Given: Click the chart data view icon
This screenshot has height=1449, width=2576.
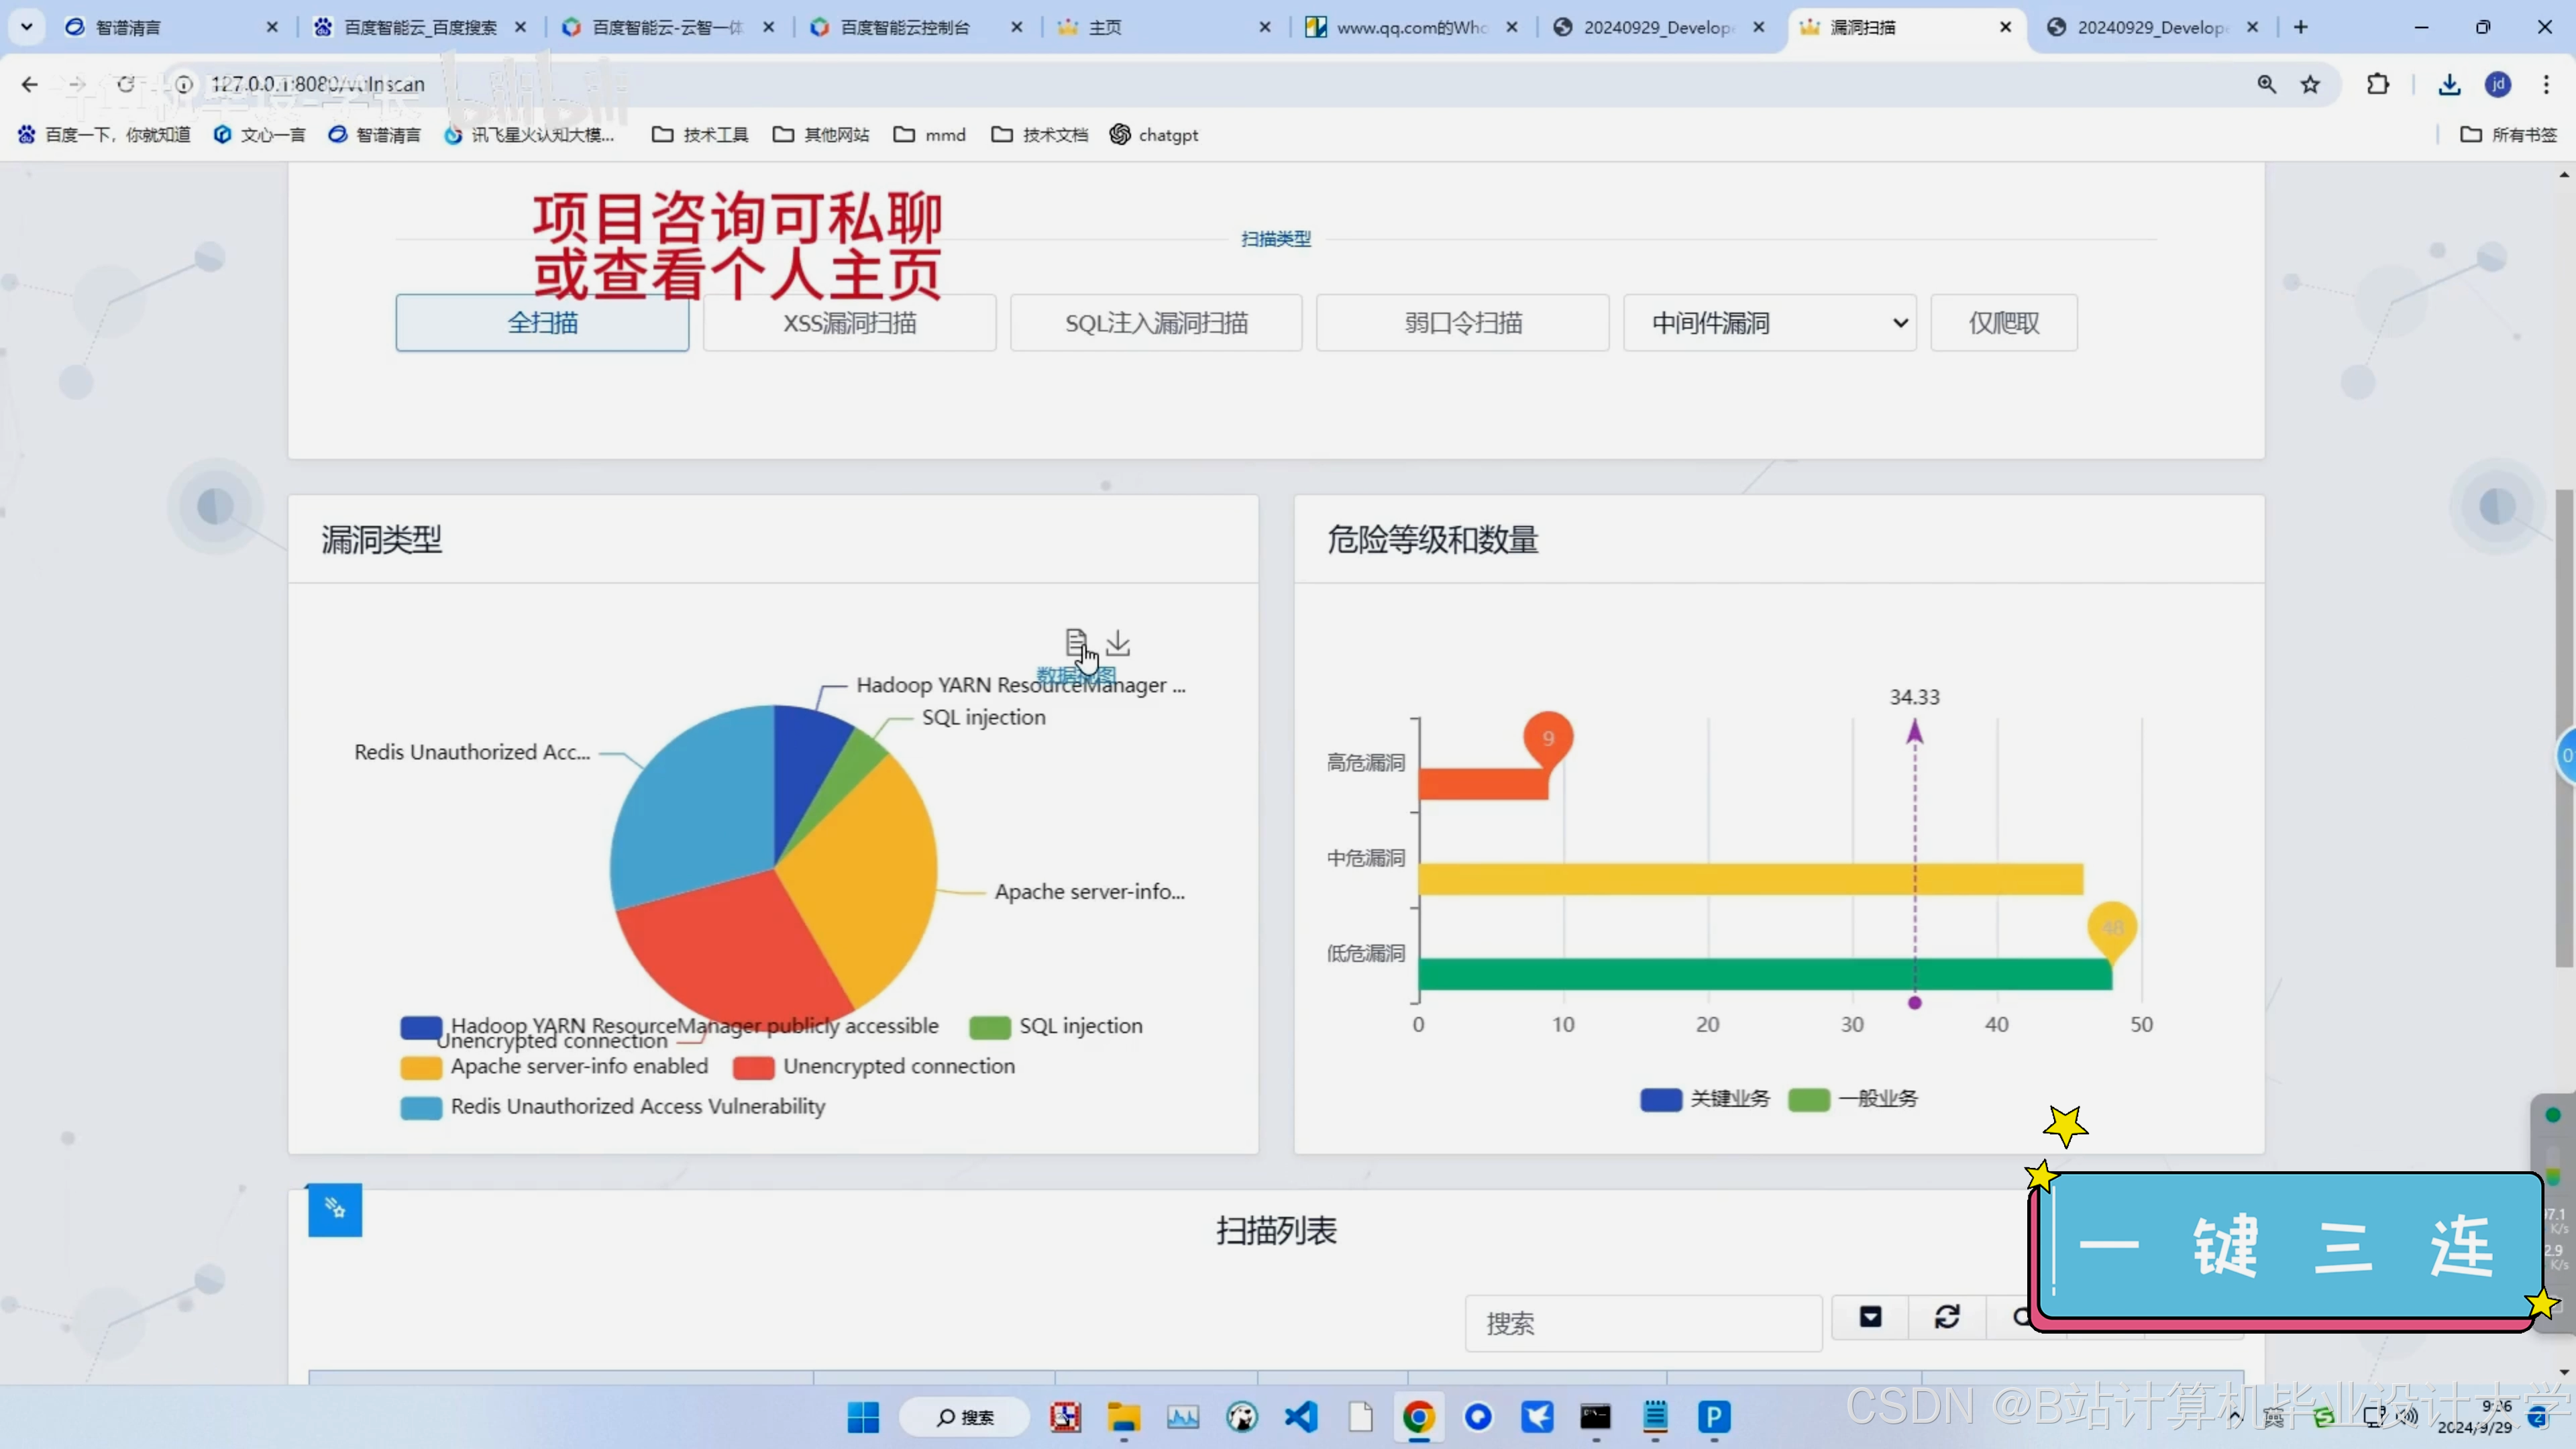Looking at the screenshot, I should pos(1075,642).
